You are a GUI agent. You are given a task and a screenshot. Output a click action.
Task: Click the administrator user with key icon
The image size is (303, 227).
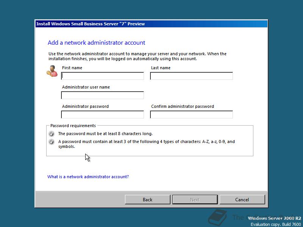point(52,71)
